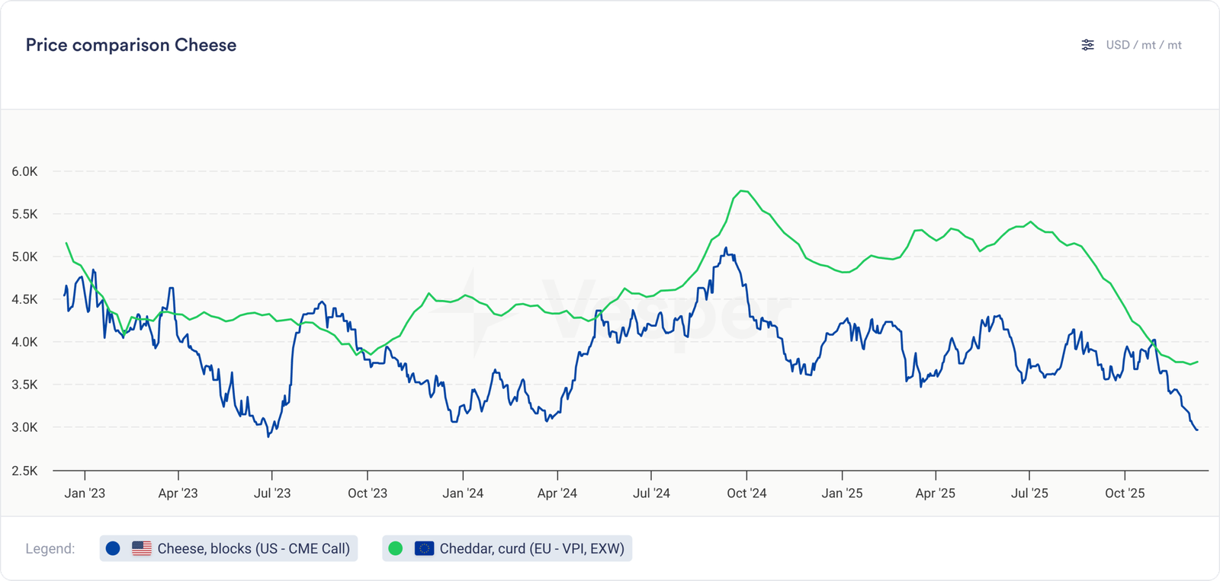Image resolution: width=1220 pixels, height=581 pixels.
Task: Open the USD / mt / mt unit selector
Action: click(x=1143, y=45)
